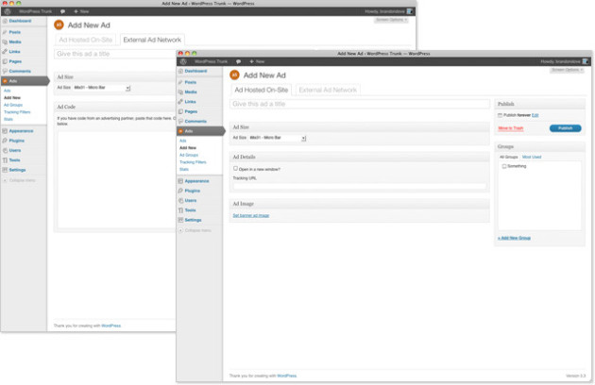The height and width of the screenshot is (385, 595).
Task: Open Settings in the back window sidebar
Action: 17,170
